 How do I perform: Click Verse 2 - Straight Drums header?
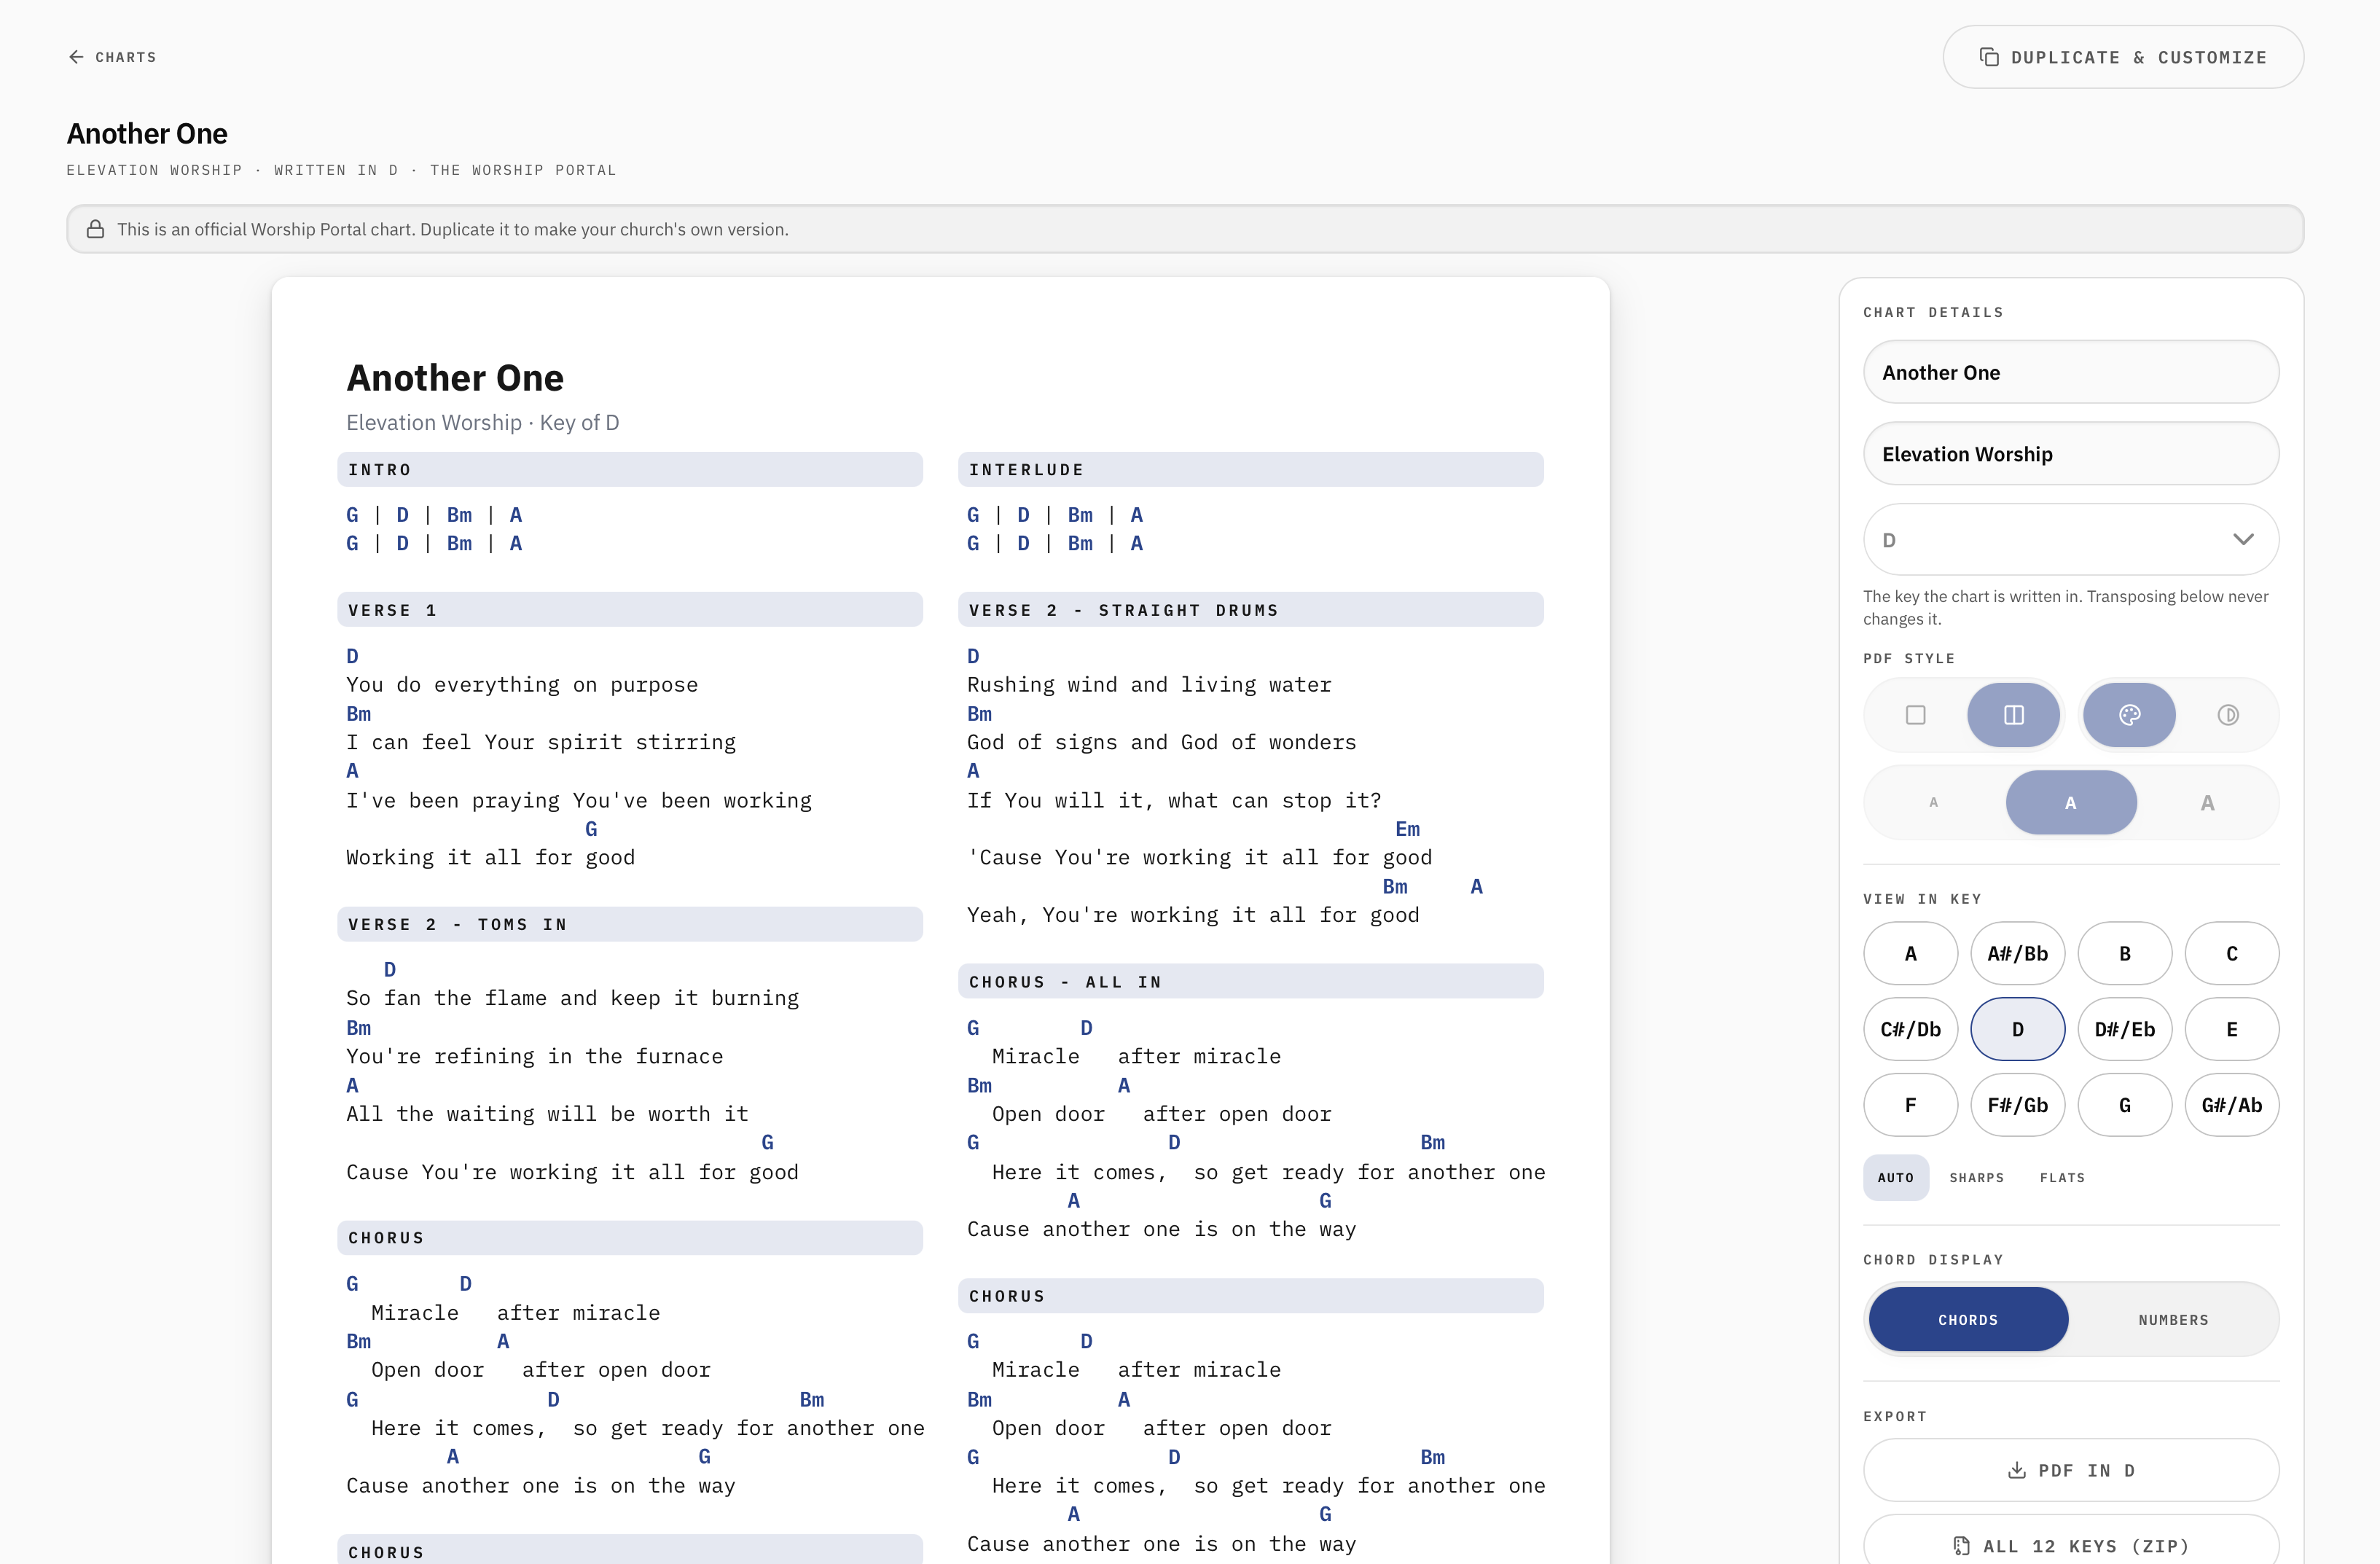1250,610
